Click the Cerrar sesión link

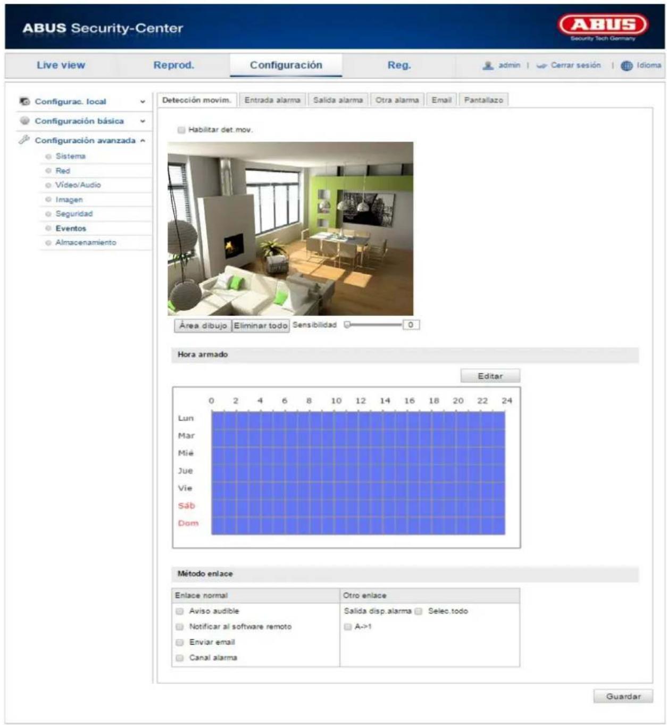coord(576,65)
